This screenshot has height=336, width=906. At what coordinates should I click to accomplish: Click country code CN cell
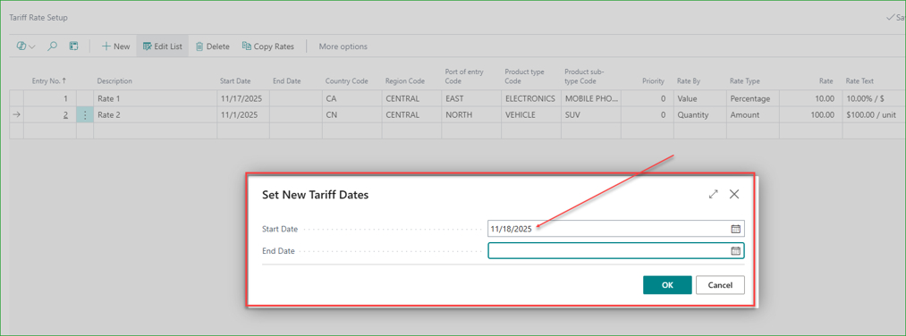click(x=351, y=115)
